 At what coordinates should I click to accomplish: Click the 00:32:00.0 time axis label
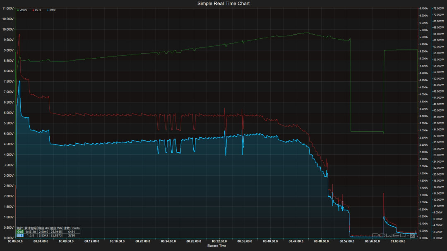tap(219, 242)
